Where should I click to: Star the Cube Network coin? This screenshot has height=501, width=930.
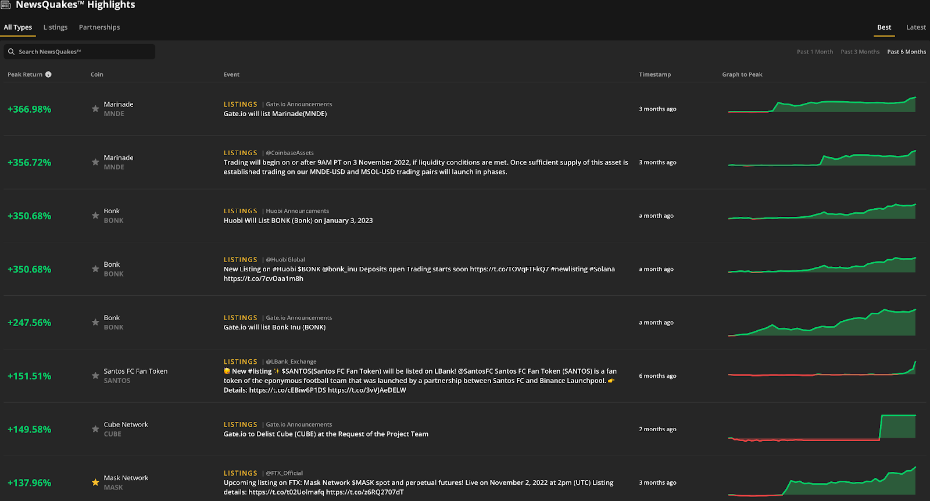[x=95, y=429]
